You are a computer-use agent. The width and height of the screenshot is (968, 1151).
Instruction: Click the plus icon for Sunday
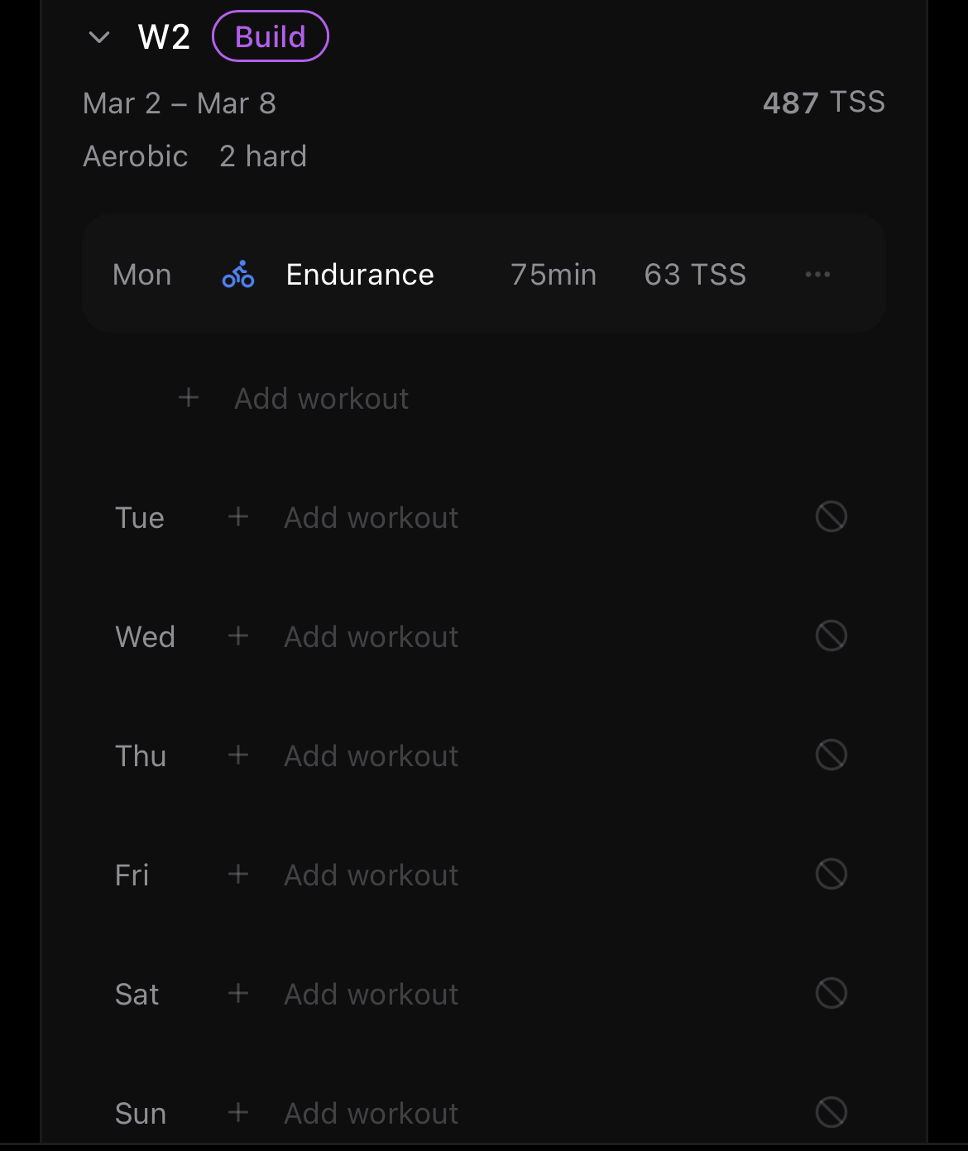pyautogui.click(x=238, y=1113)
